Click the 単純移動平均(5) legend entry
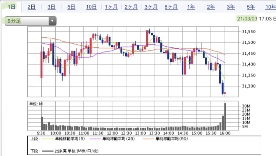The height and width of the screenshot is (156, 276). 63,139
